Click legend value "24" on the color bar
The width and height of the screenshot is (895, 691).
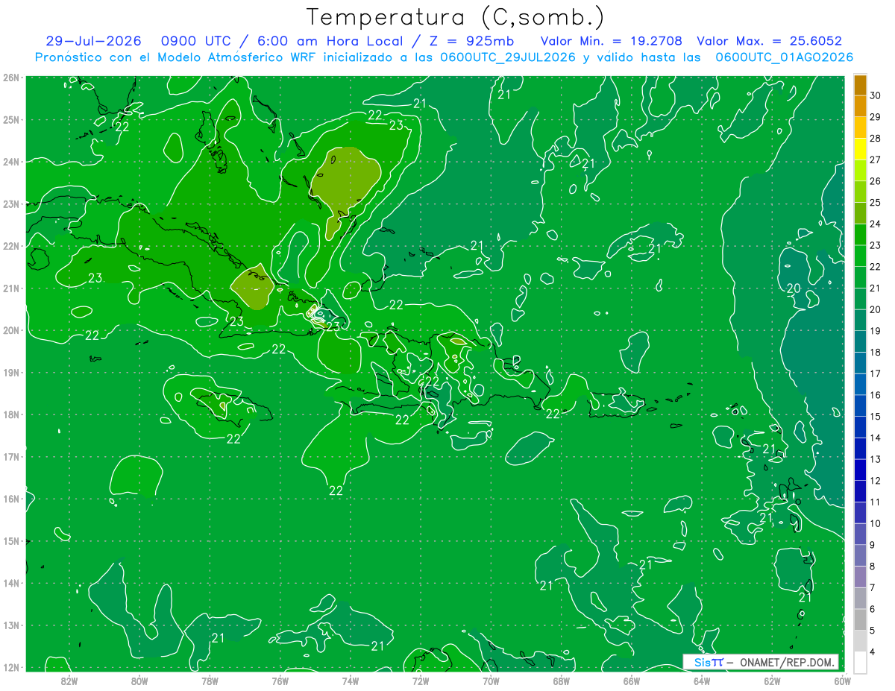[x=876, y=224]
